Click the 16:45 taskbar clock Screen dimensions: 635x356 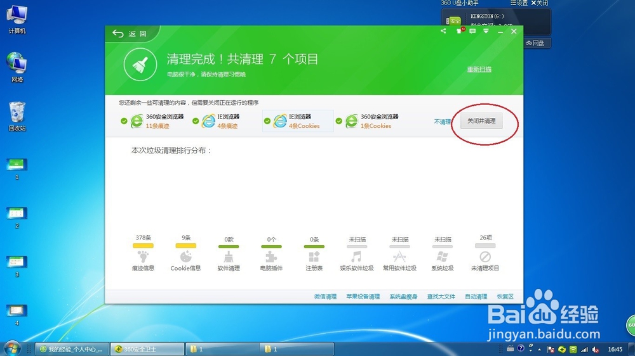click(x=615, y=349)
